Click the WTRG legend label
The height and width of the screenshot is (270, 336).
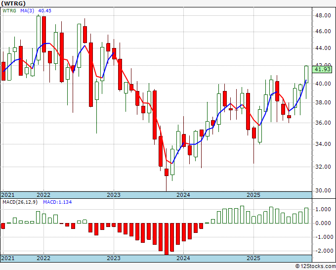(9, 11)
